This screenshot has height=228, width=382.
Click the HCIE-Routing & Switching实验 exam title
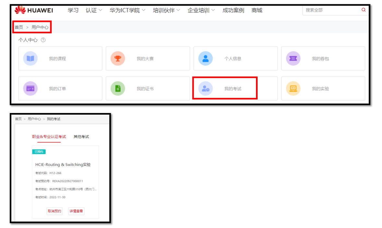point(63,165)
